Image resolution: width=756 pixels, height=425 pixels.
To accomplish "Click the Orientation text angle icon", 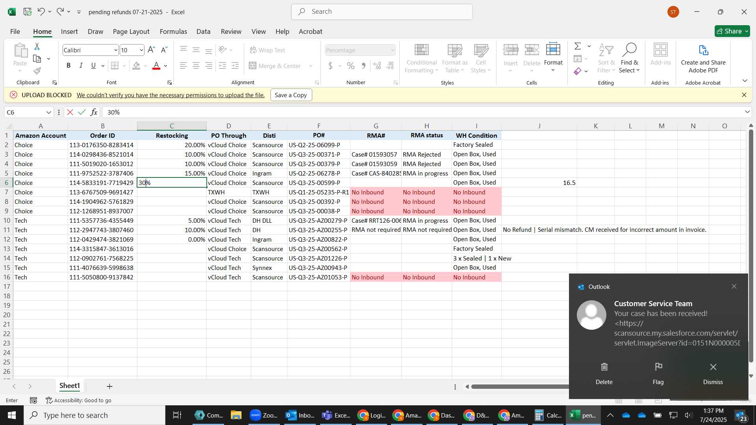I will point(223,50).
